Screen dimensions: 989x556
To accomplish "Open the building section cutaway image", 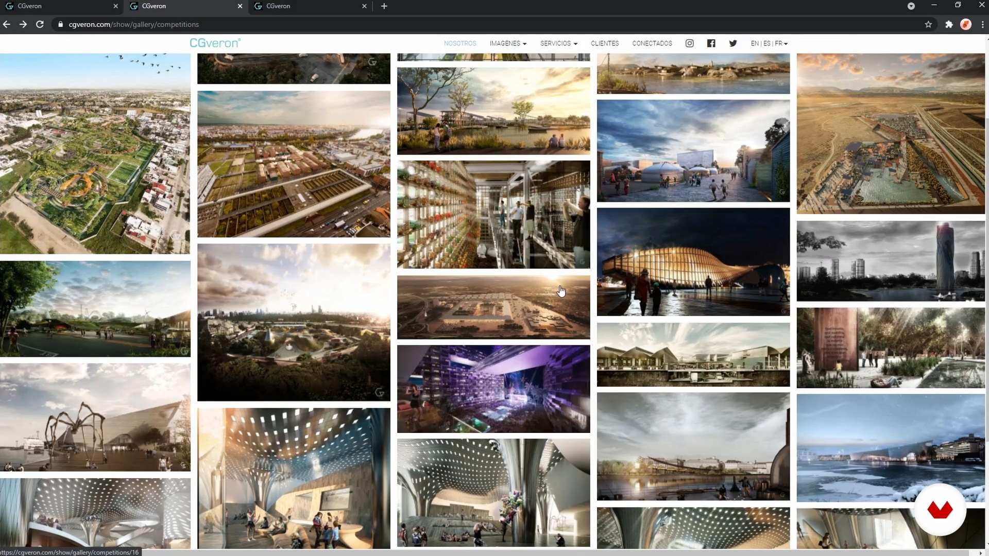I will click(x=693, y=355).
